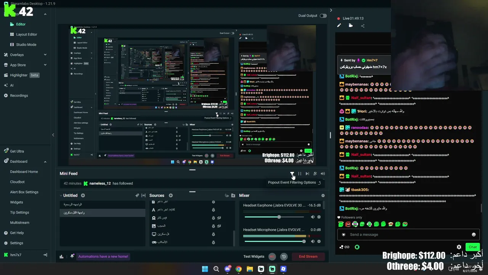Open the Widgets dashboard page
This screenshot has width=488, height=275.
click(16, 202)
